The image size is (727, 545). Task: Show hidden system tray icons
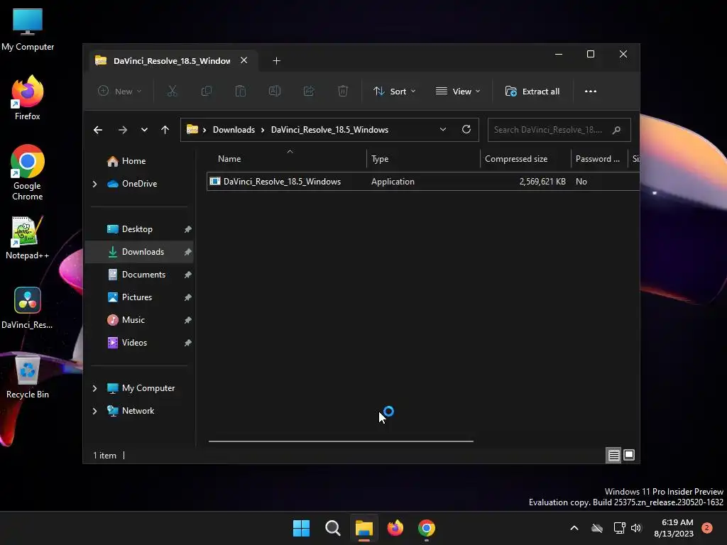click(x=574, y=528)
